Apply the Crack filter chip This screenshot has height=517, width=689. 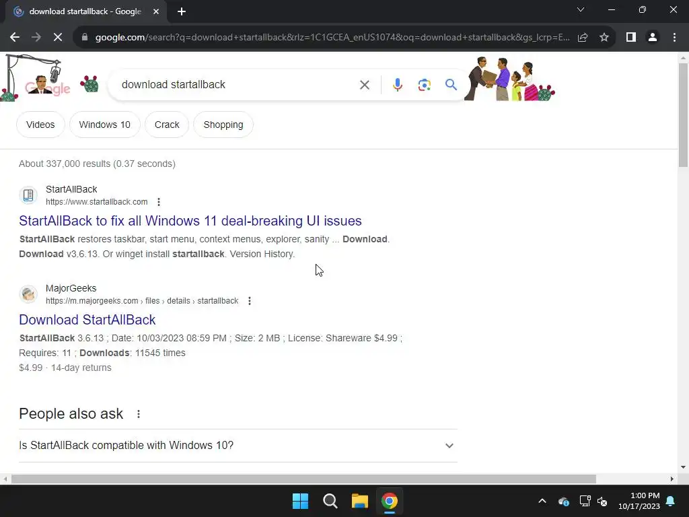pos(167,125)
